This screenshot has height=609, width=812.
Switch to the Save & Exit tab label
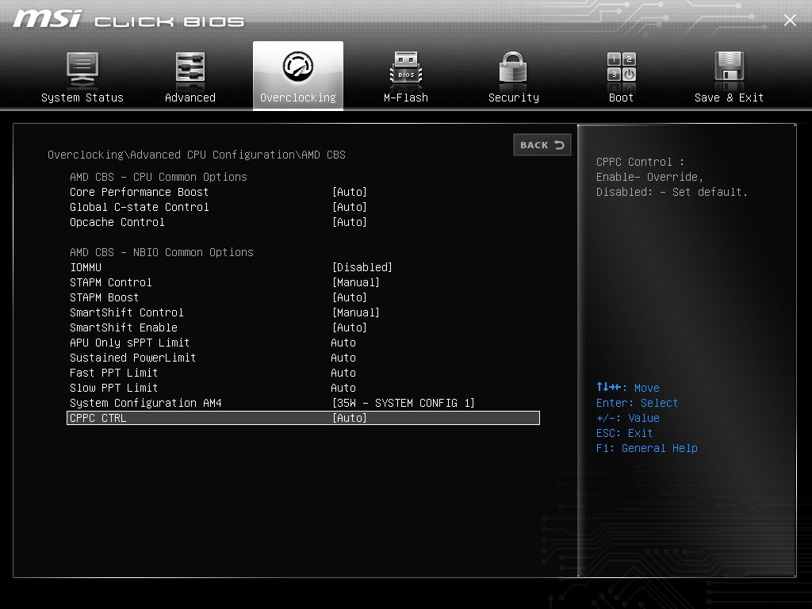pos(730,98)
